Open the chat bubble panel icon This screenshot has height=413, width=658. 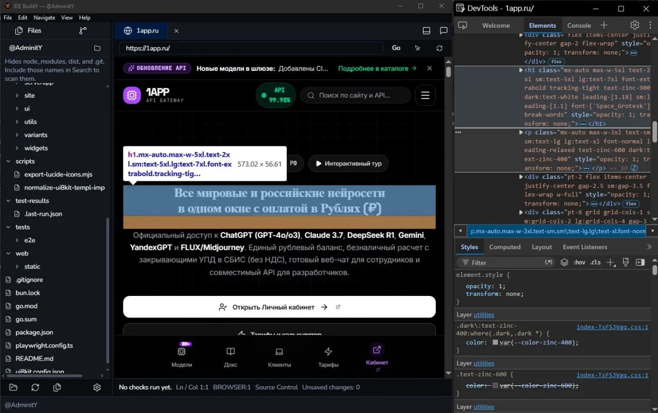click(x=444, y=31)
